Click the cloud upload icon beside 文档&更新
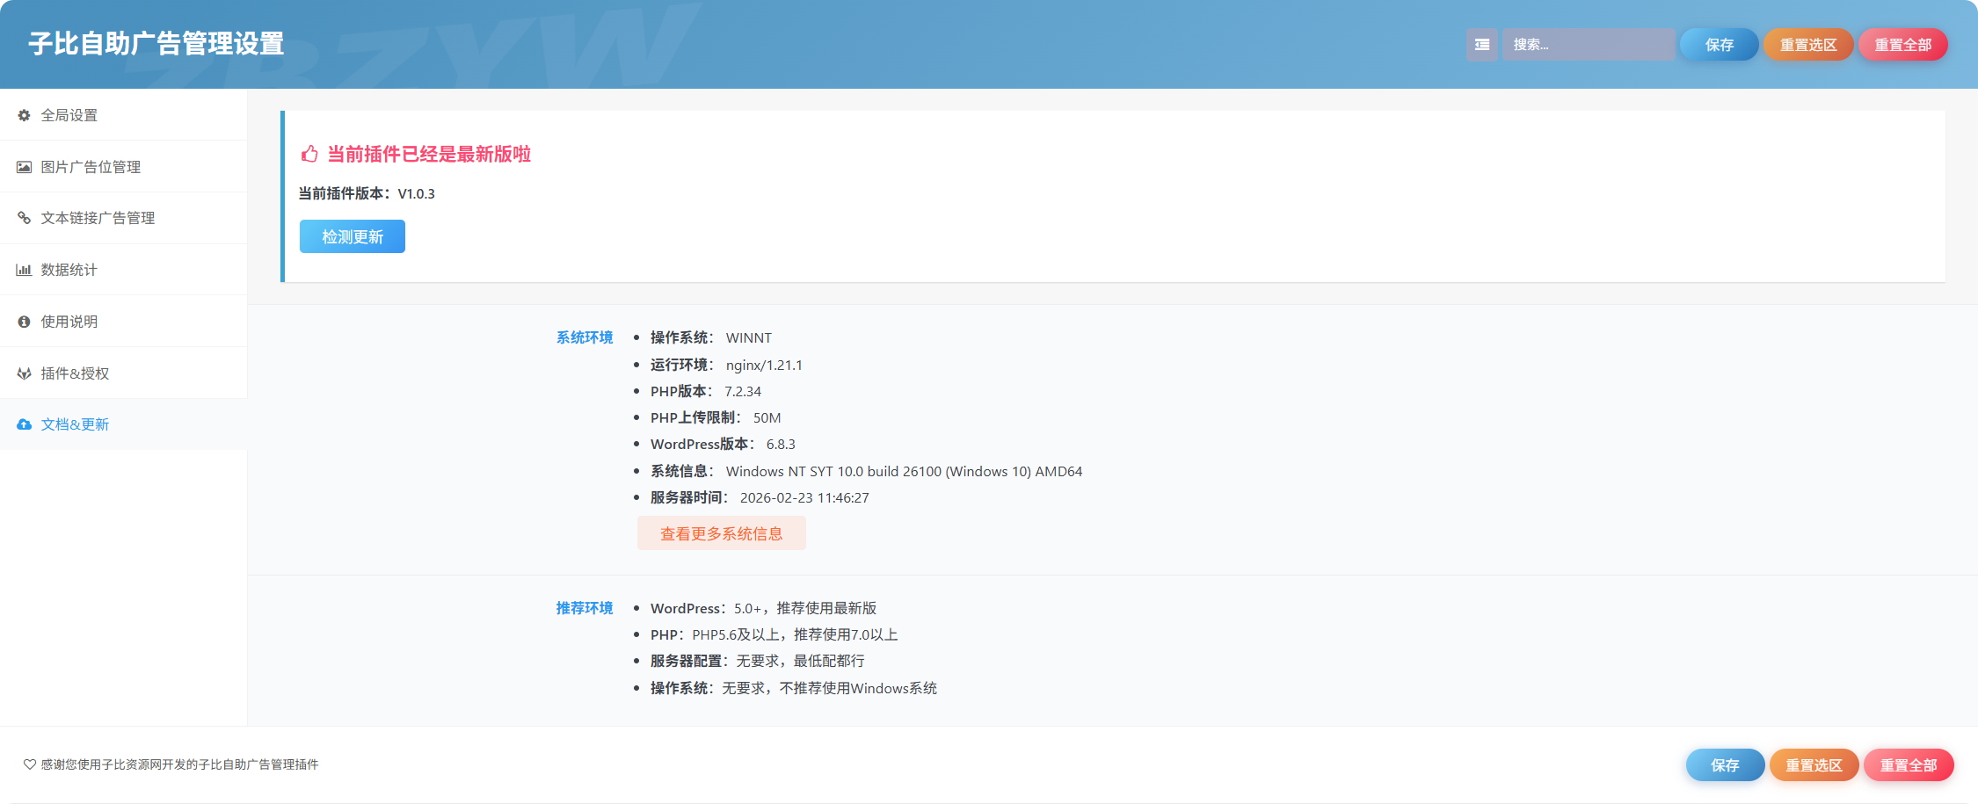 pos(24,424)
